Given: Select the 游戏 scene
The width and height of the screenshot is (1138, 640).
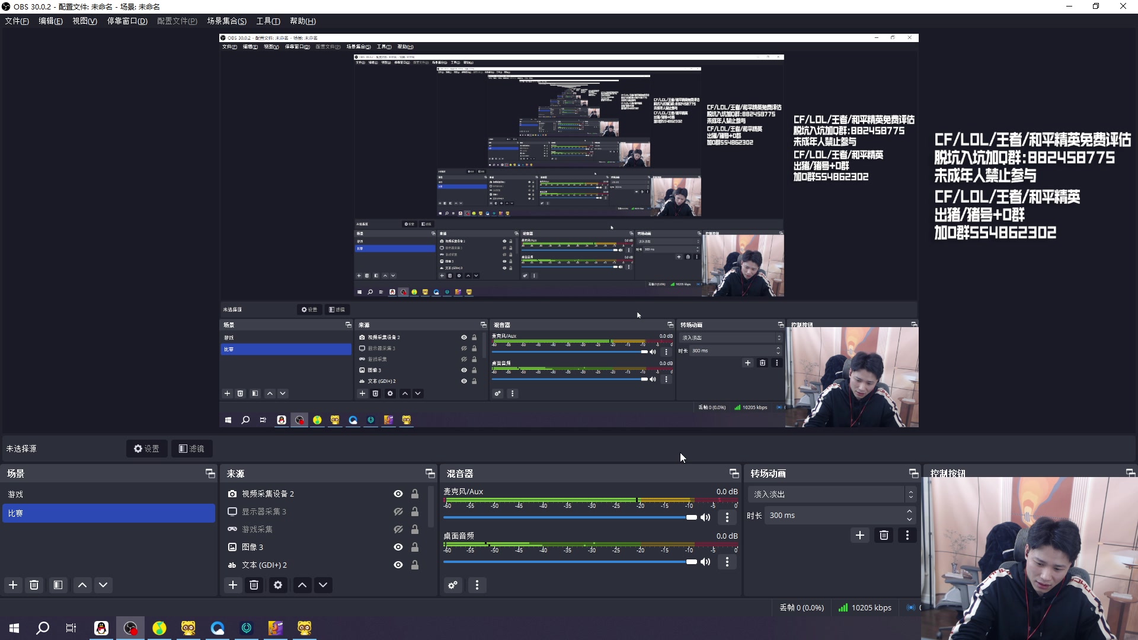Looking at the screenshot, I should pyautogui.click(x=109, y=494).
